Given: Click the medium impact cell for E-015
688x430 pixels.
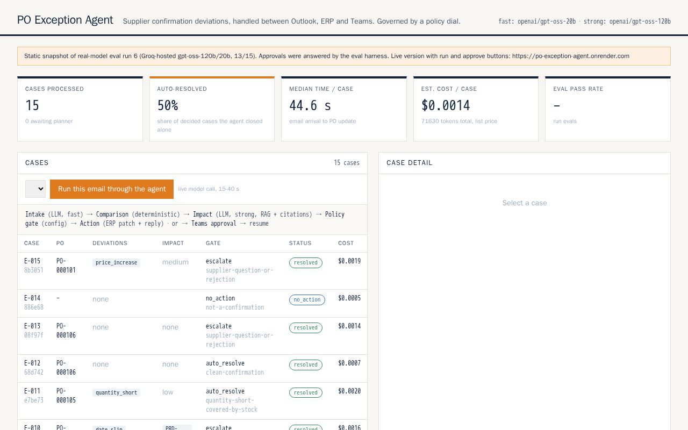Looking at the screenshot, I should pyautogui.click(x=175, y=262).
